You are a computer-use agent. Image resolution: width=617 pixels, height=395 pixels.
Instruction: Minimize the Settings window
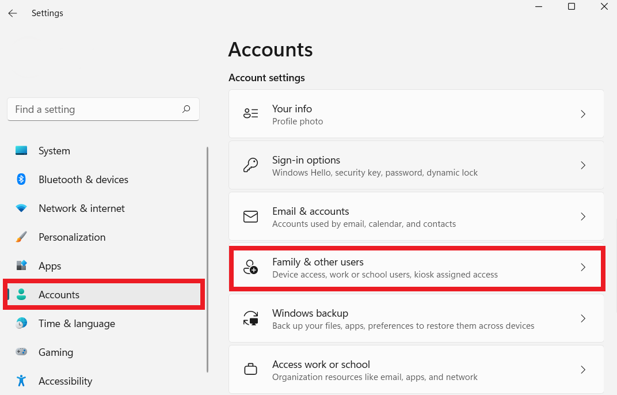(x=539, y=7)
